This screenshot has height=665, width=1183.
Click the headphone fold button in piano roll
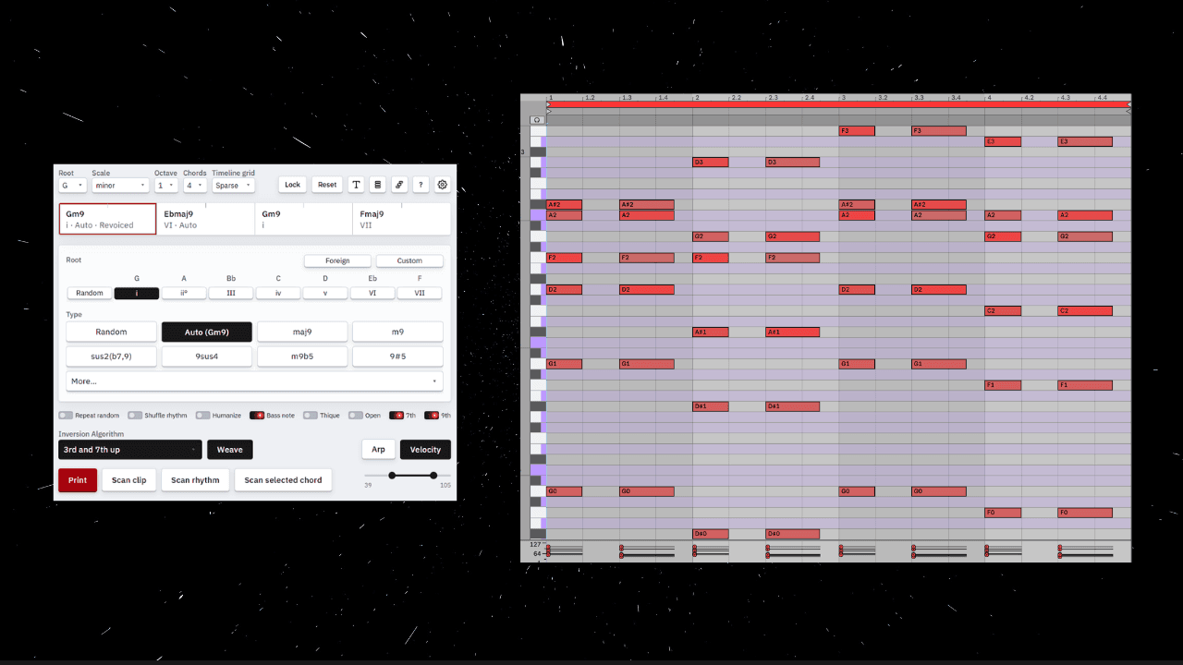pos(537,119)
